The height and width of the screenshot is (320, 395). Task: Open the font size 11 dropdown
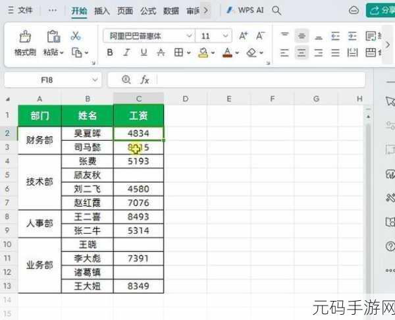(x=225, y=36)
